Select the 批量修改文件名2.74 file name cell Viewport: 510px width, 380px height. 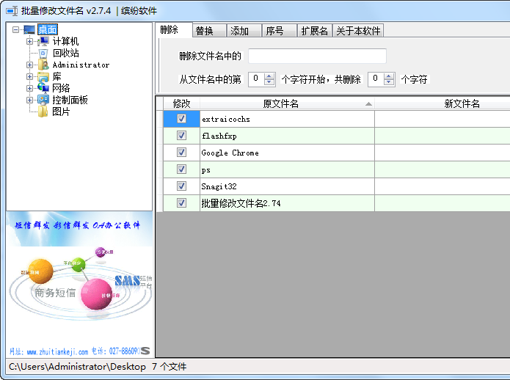pyautogui.click(x=287, y=203)
